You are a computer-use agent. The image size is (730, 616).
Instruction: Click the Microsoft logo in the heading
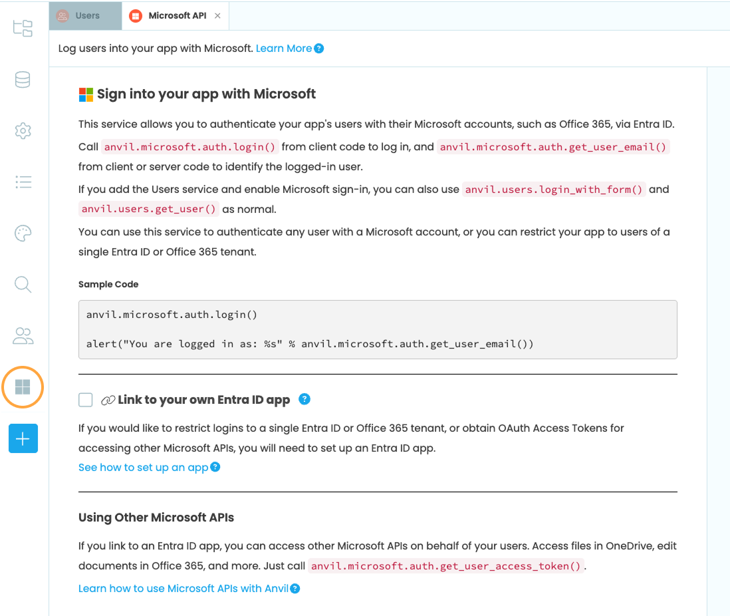pos(86,94)
